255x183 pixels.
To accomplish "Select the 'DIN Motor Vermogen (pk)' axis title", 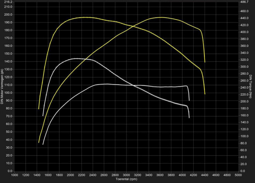I will tap(3, 87).
